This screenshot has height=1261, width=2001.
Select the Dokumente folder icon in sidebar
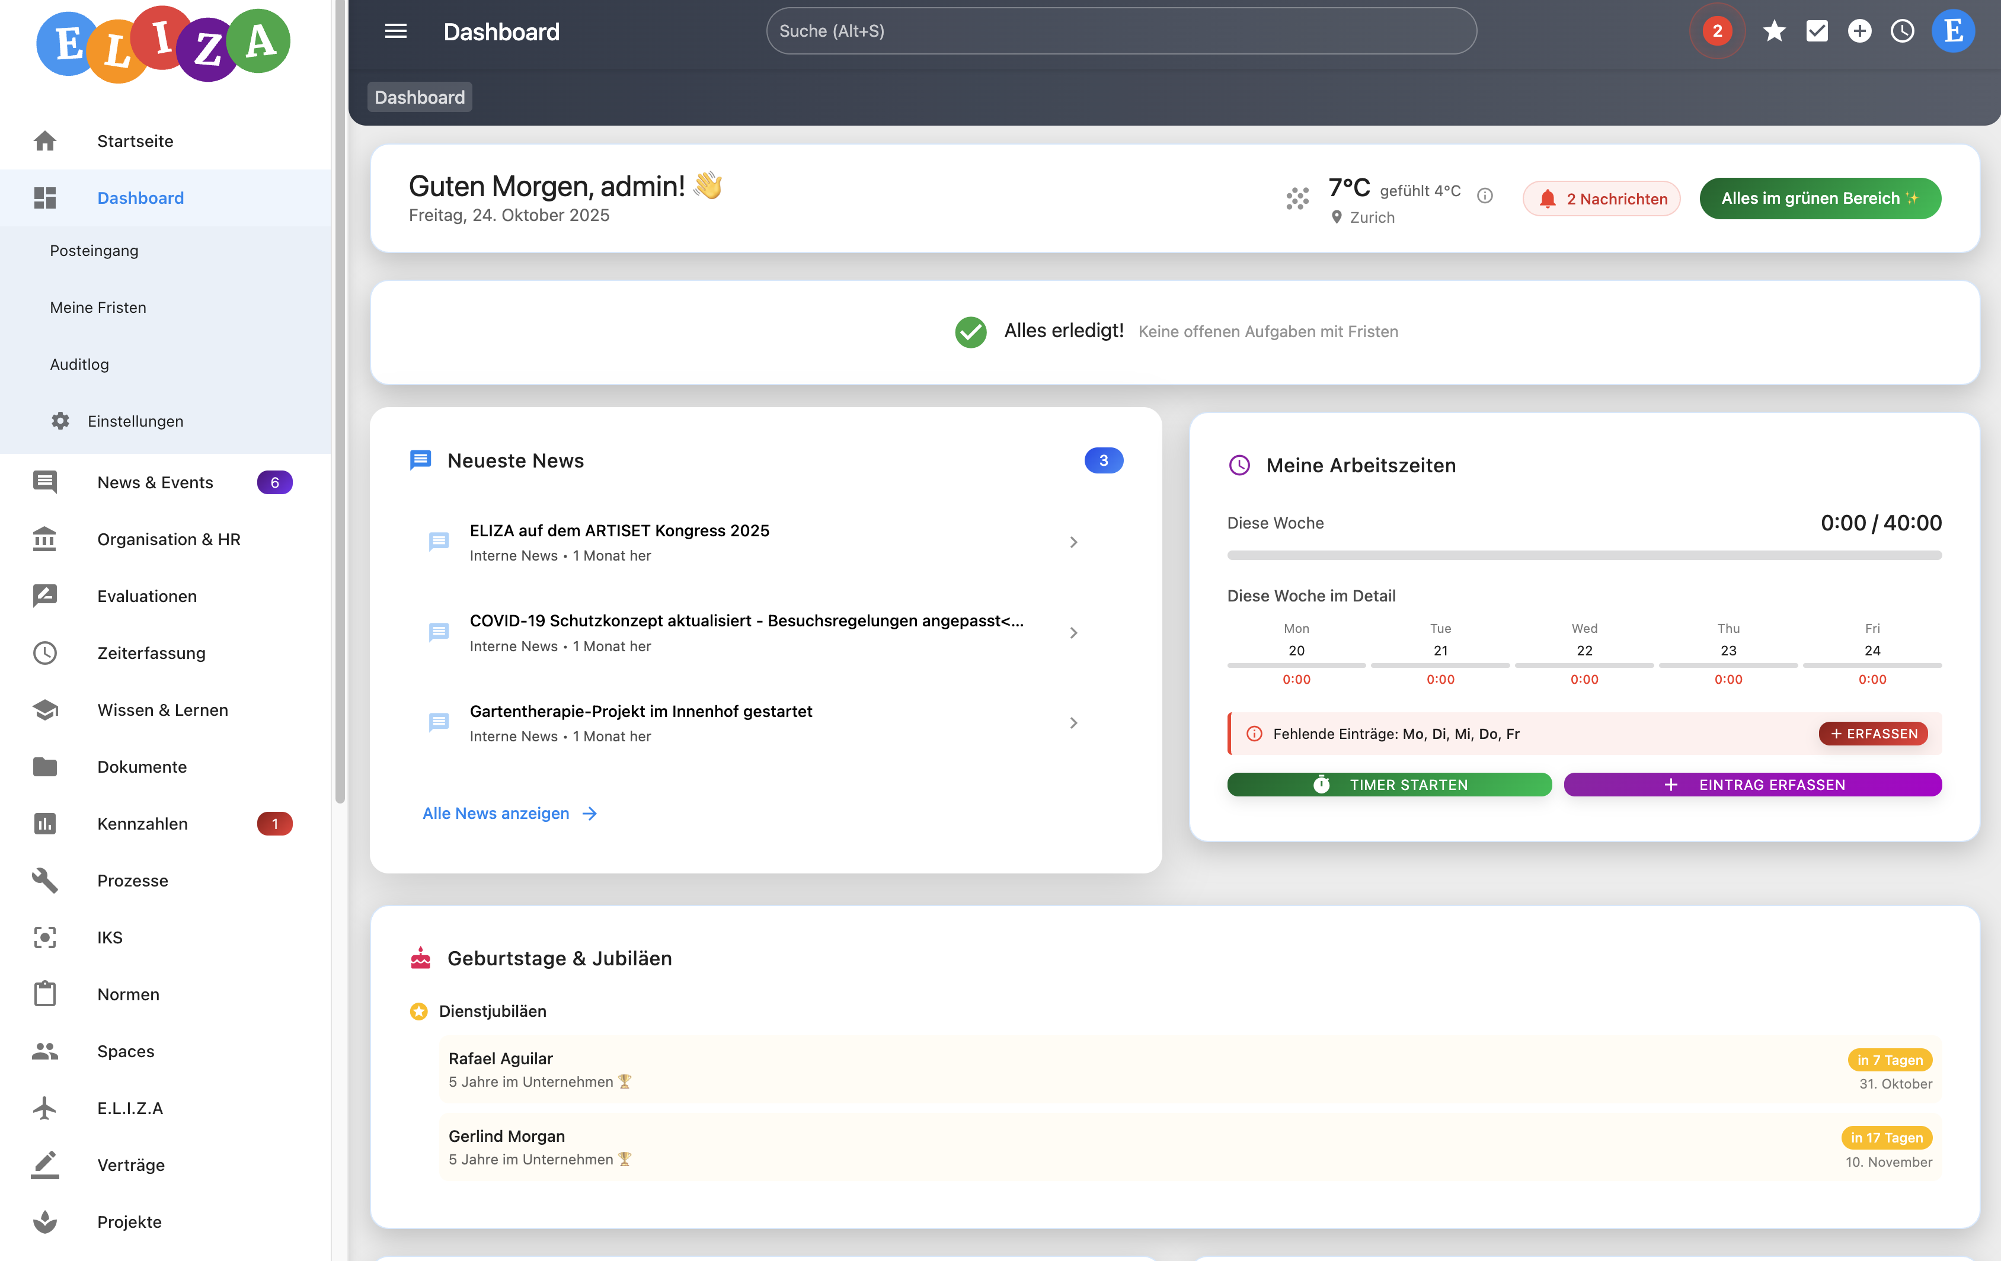tap(44, 767)
